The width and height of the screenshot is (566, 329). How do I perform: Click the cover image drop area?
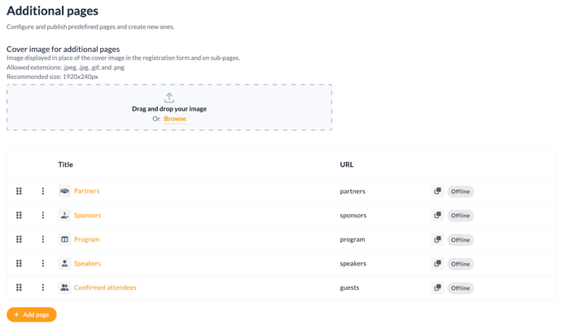tap(169, 107)
